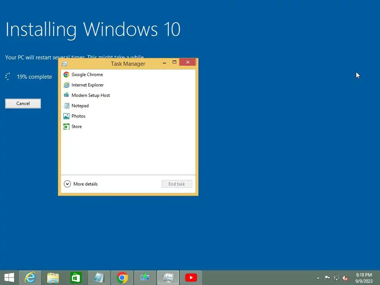Click the Task Manager title bar text
Screen dimensions: 380x285
pos(128,64)
